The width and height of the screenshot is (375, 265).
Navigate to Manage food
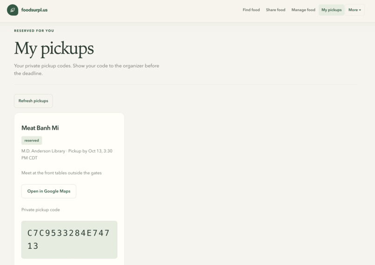(x=303, y=10)
